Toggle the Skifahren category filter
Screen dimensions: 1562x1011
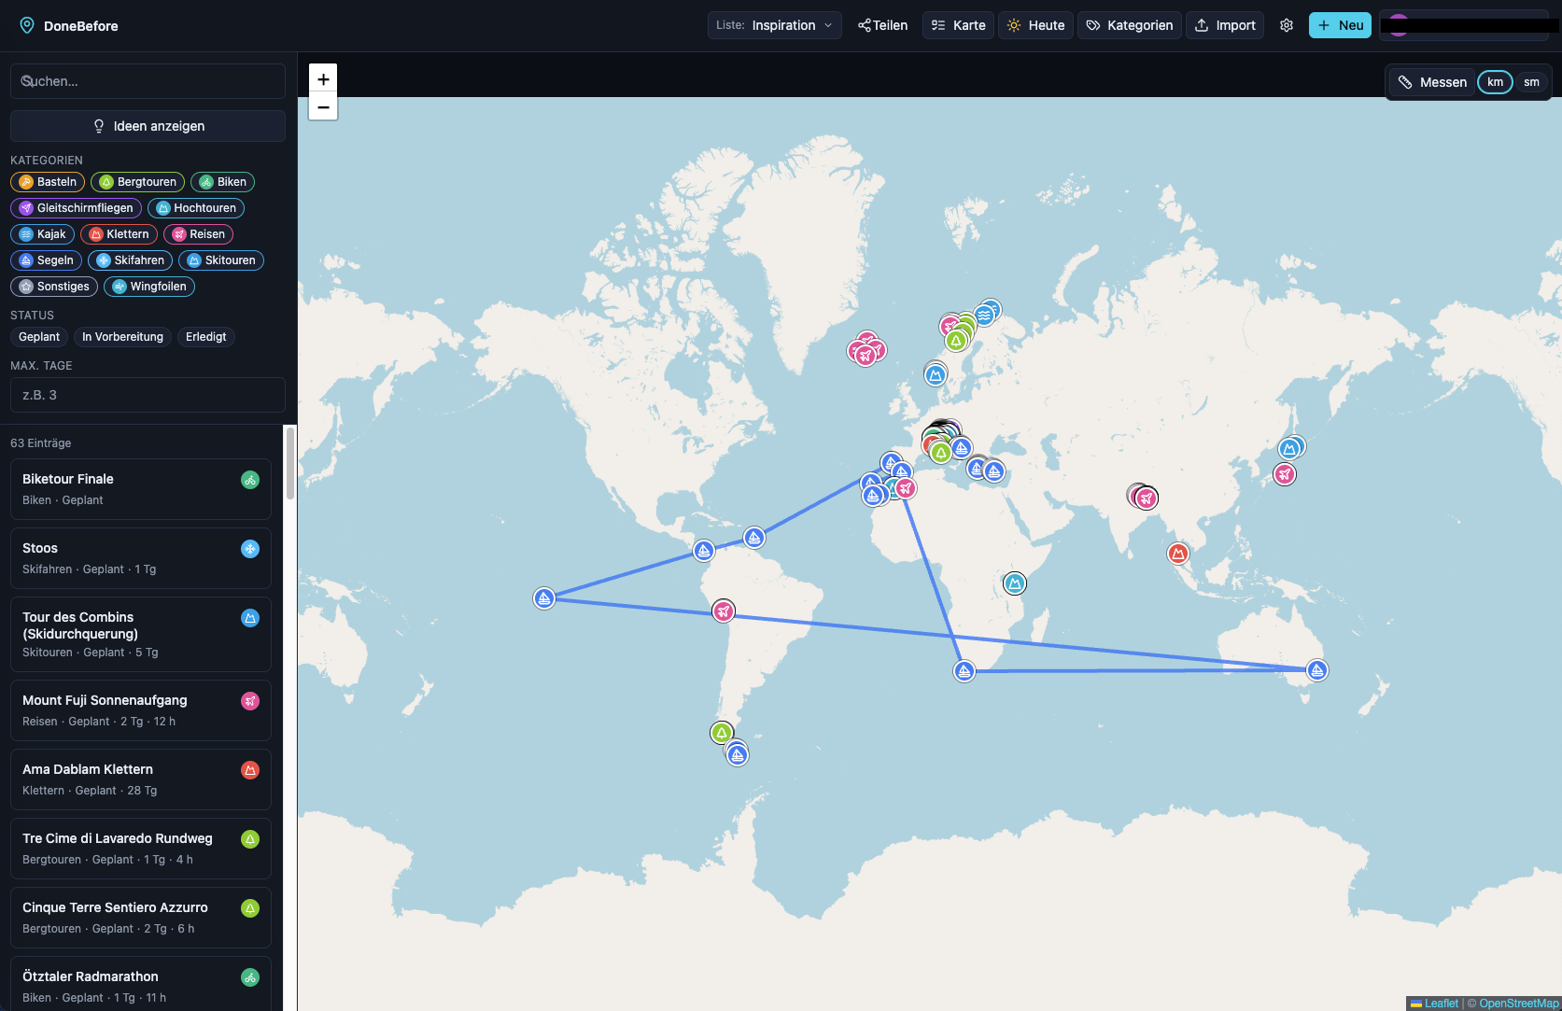click(x=130, y=260)
